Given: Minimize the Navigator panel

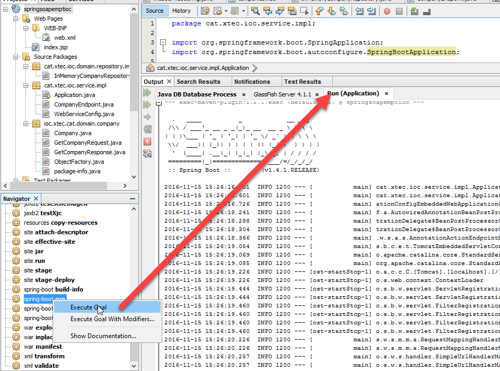Looking at the screenshot, I should [x=133, y=199].
